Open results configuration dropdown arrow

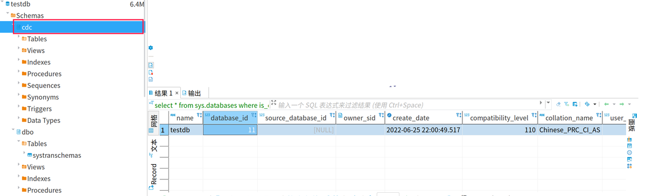[595, 104]
